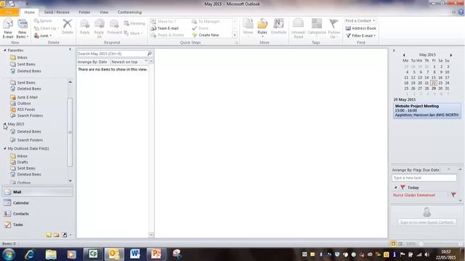
Task: Open Internet Explorer from the taskbar
Action: click(x=29, y=254)
